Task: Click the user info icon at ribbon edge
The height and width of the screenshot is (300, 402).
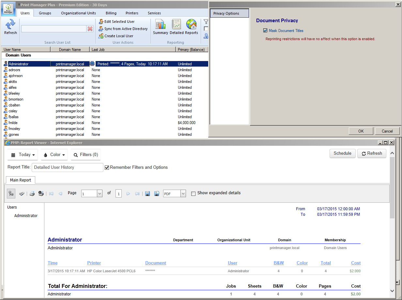Action: point(206,36)
